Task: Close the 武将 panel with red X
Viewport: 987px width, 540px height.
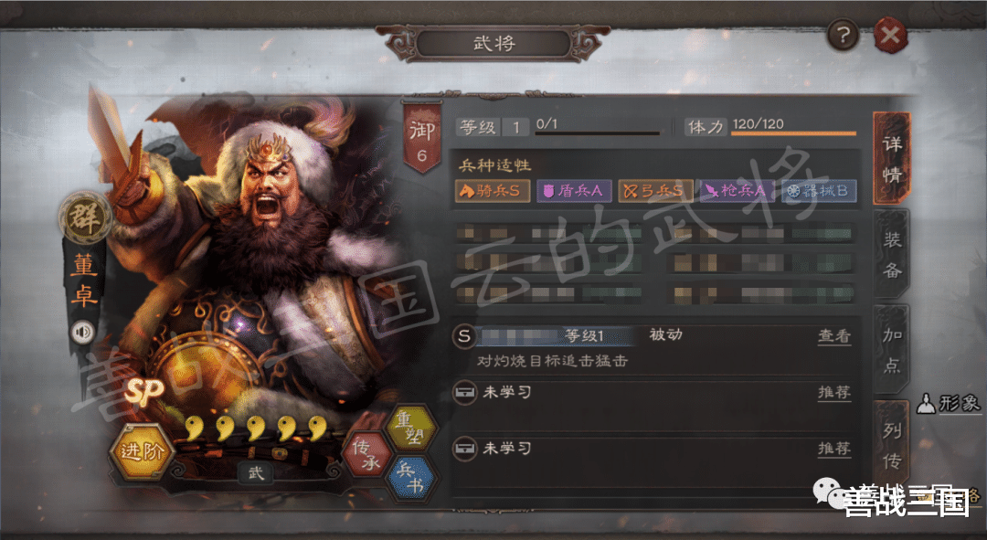Action: coord(891,35)
